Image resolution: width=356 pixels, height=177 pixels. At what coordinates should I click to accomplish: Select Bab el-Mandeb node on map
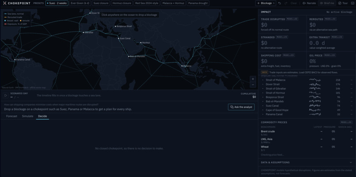129,57
